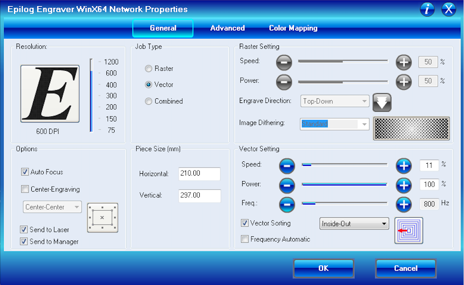Click the Vector Freq. slider track
The image size is (464, 285).
pos(344,203)
